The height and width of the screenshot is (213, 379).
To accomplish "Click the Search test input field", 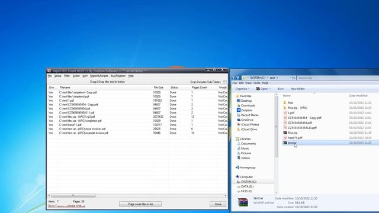I will point(338,78).
